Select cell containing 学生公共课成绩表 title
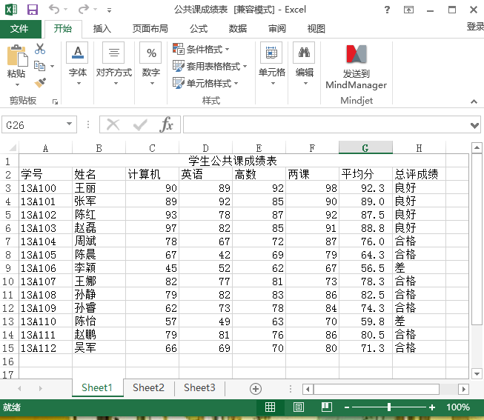The image size is (484, 420). (x=232, y=161)
